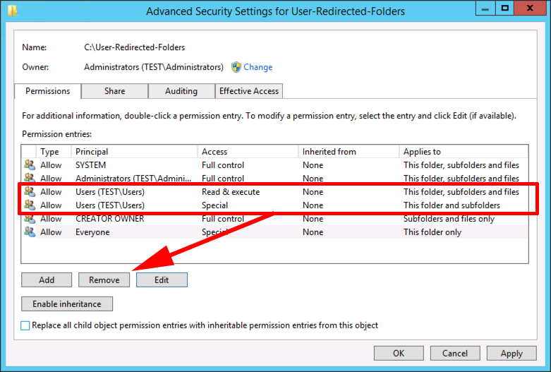Select the Everyone permission entry row
551x372 pixels.
(274, 232)
